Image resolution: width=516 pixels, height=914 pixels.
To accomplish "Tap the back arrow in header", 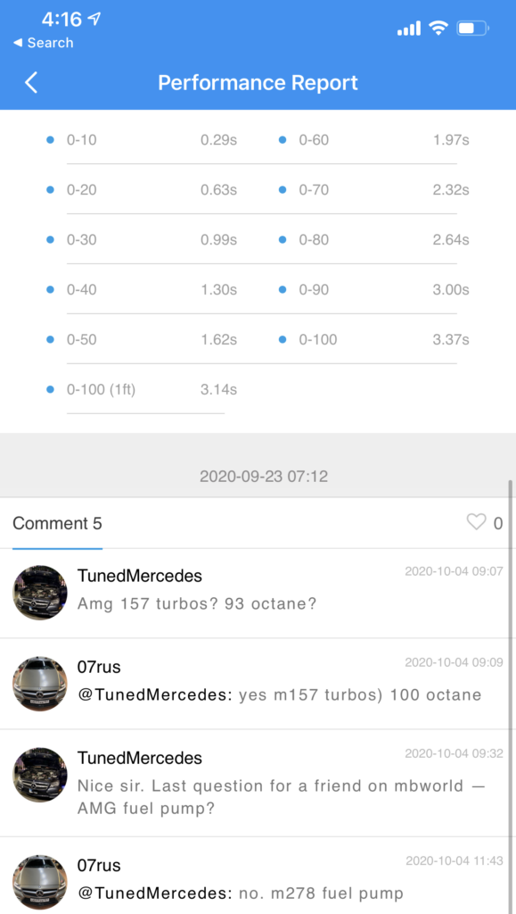I will [x=31, y=83].
